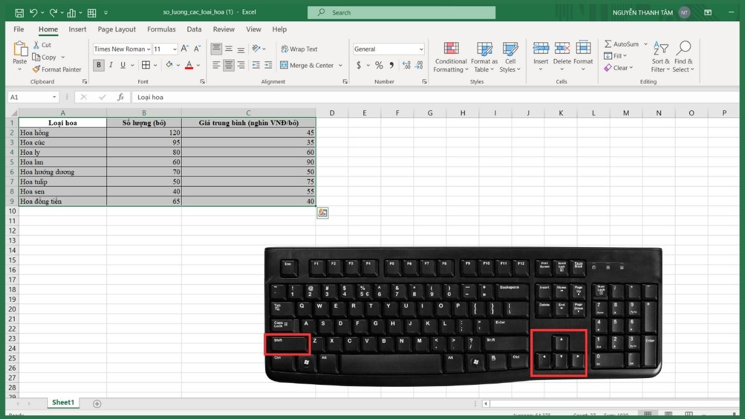
Task: Open the Font Color swatch
Action: pos(189,65)
